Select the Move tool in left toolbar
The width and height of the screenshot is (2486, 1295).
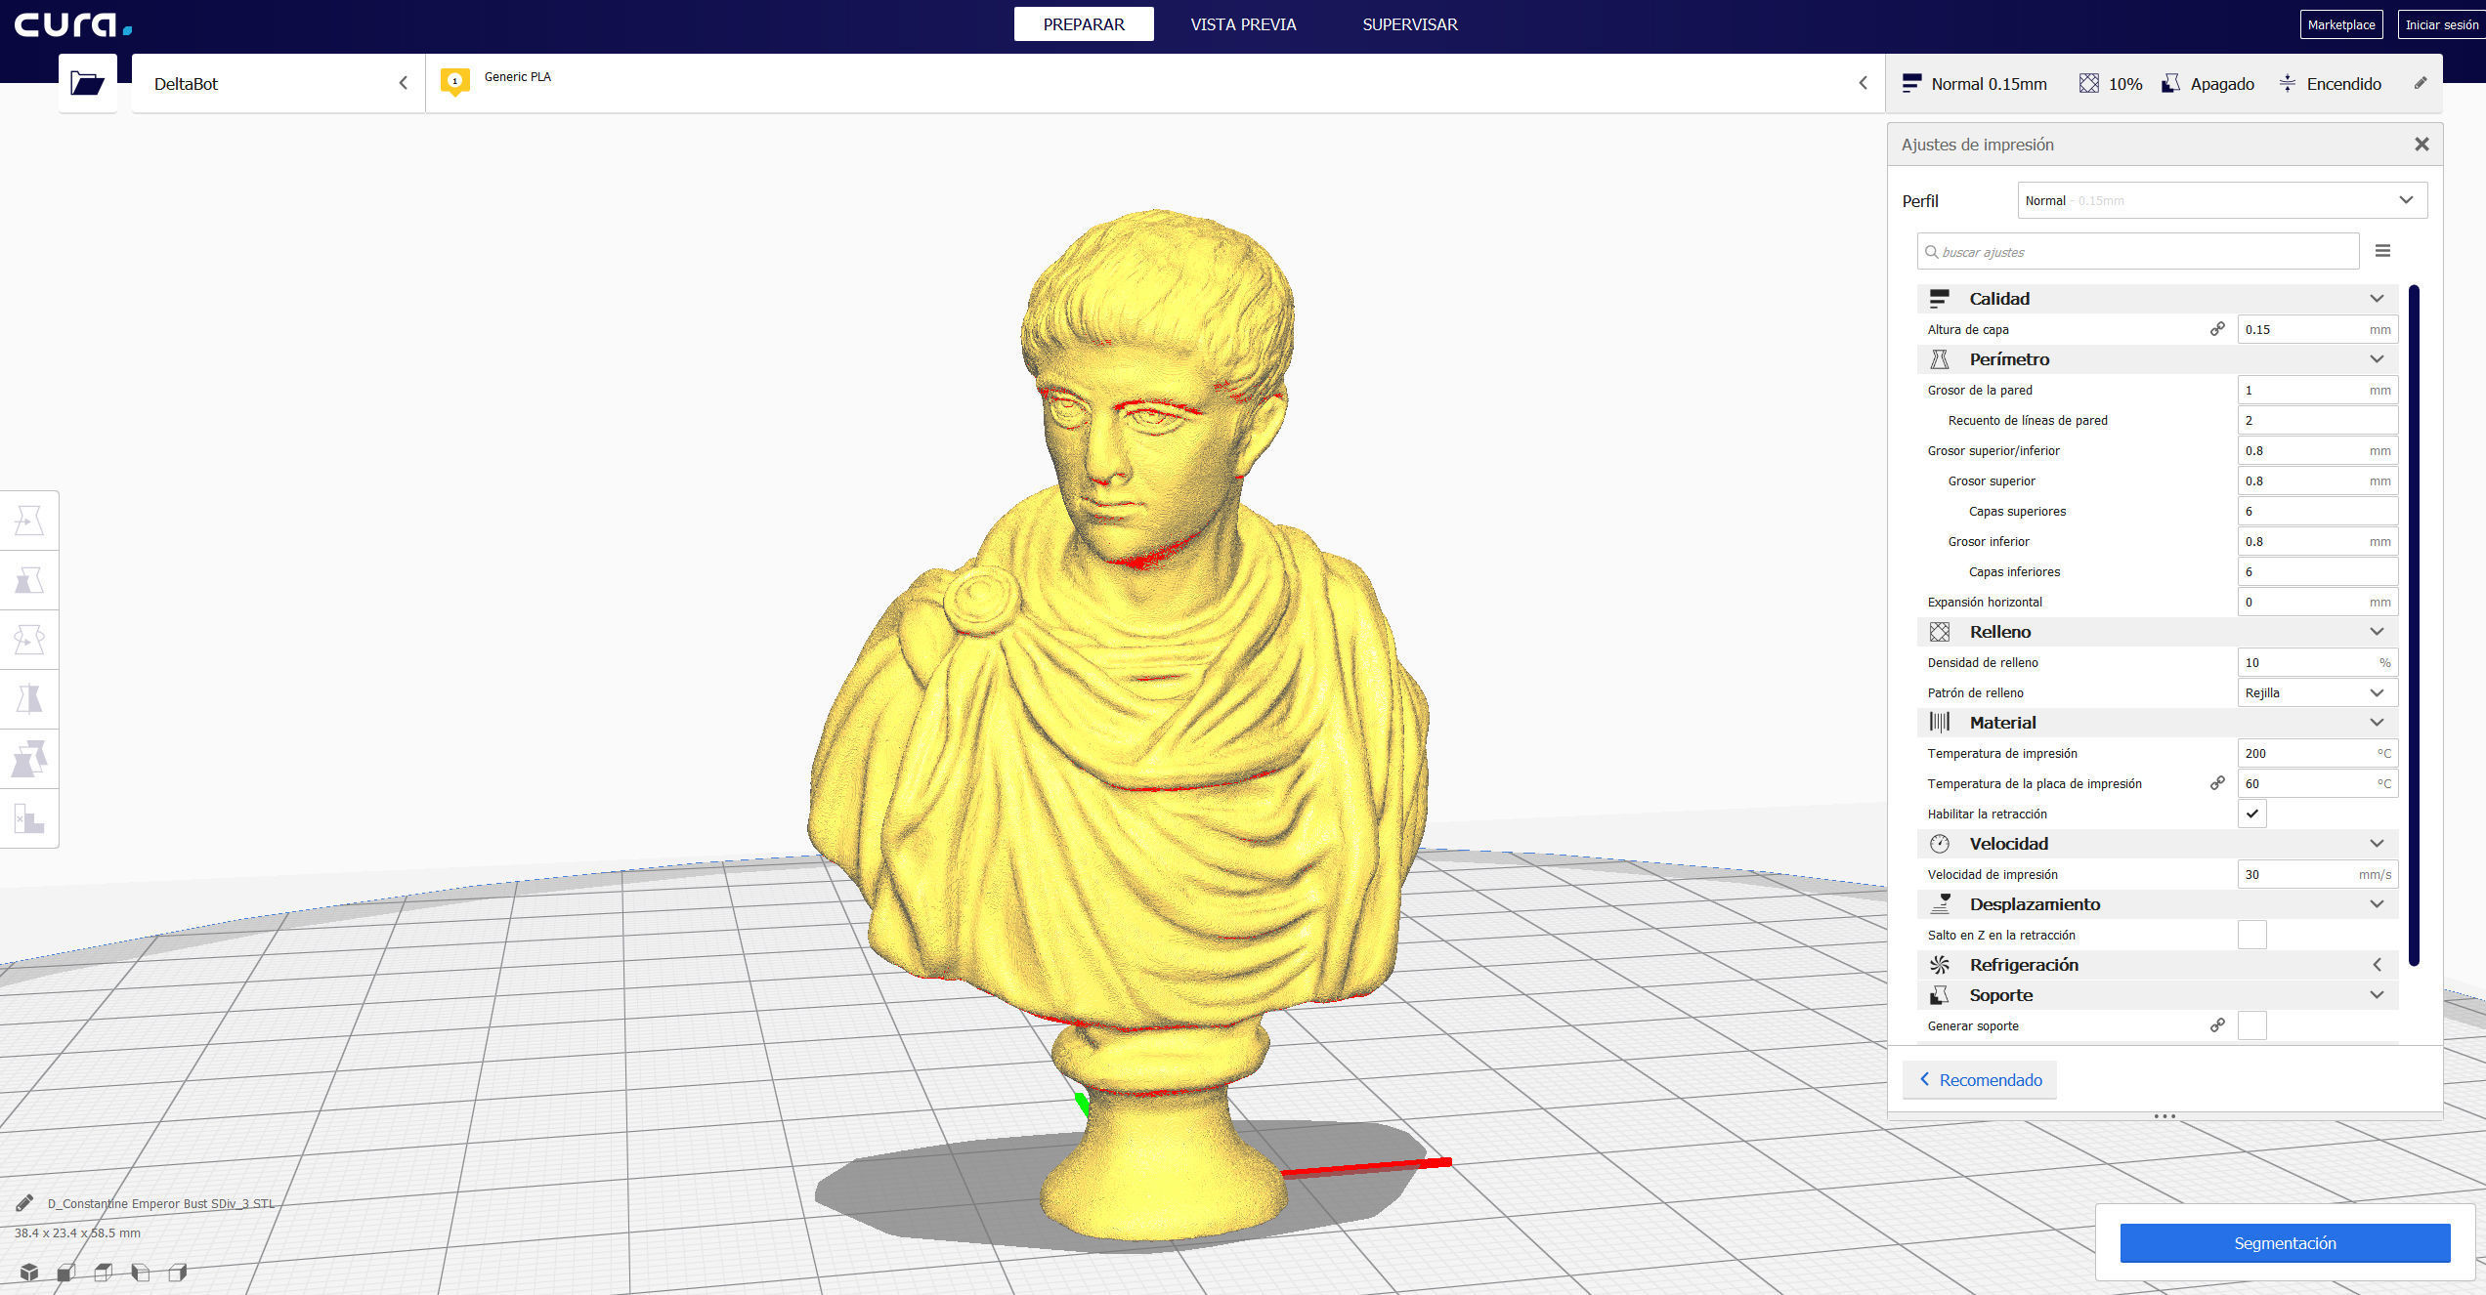click(29, 521)
